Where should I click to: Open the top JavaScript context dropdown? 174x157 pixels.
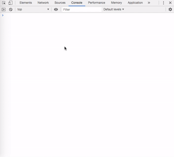click(33, 10)
